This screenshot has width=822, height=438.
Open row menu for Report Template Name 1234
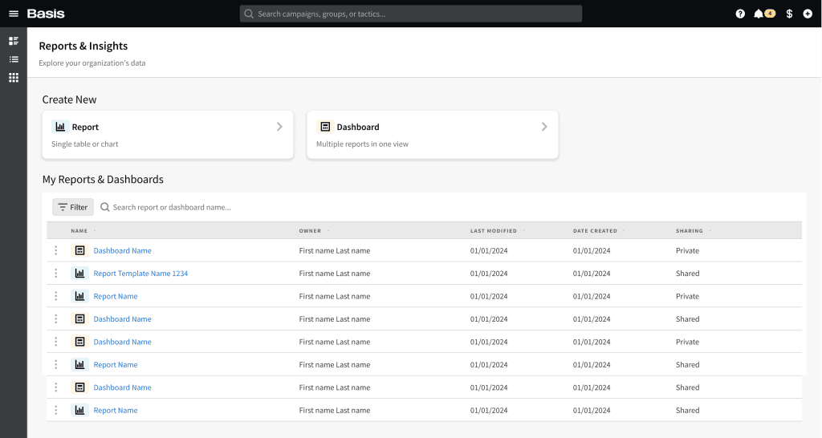click(x=56, y=274)
